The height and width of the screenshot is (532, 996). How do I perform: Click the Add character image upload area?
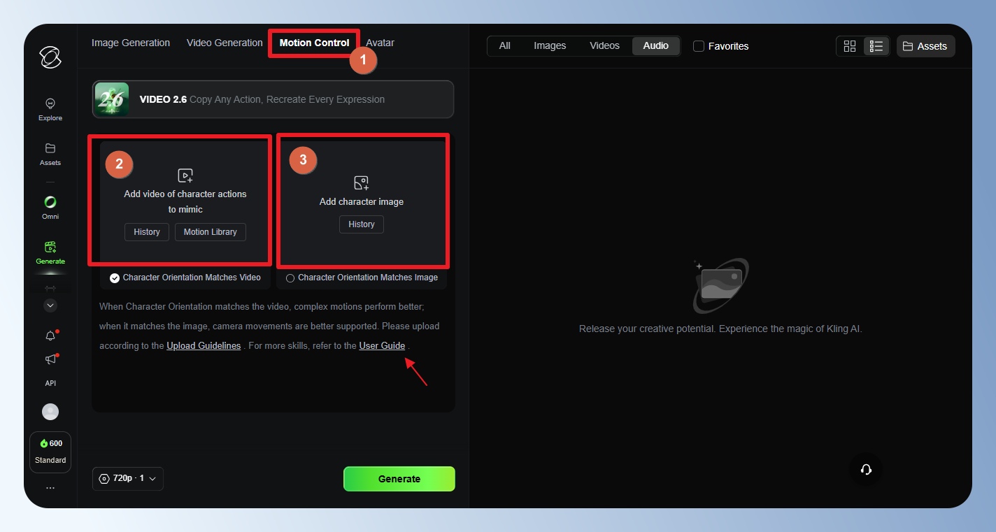tap(362, 192)
